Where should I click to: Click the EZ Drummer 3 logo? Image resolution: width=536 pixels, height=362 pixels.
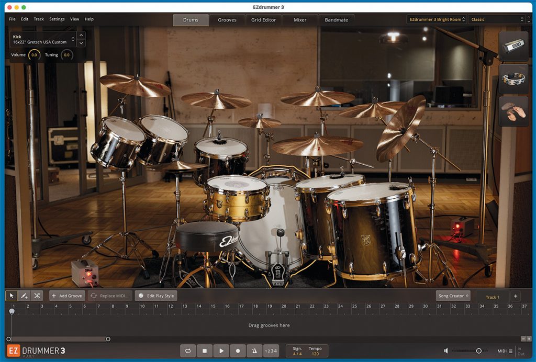tap(36, 351)
